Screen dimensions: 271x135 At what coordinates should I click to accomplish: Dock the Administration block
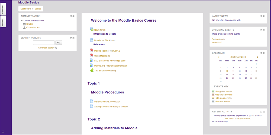[73, 16]
